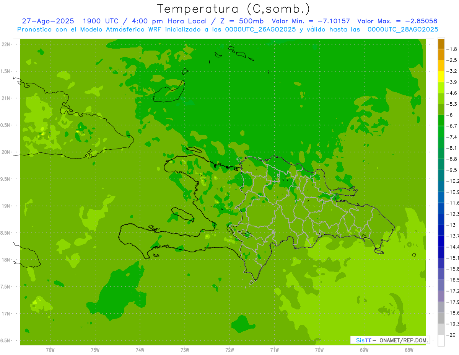The width and height of the screenshot is (459, 355).
Task: Click the '76W' longitude label
Action: tap(50, 350)
